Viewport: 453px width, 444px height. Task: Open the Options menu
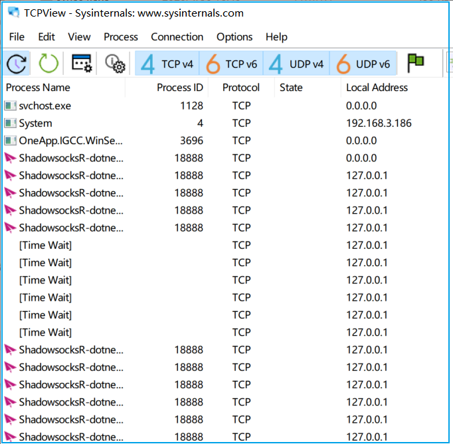234,37
